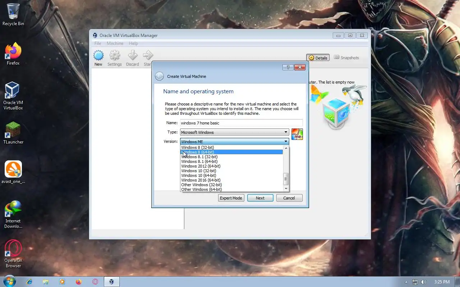Click the Name field containing windows 7 home basic
Viewport: 460px width, 287px height.
[x=241, y=123]
